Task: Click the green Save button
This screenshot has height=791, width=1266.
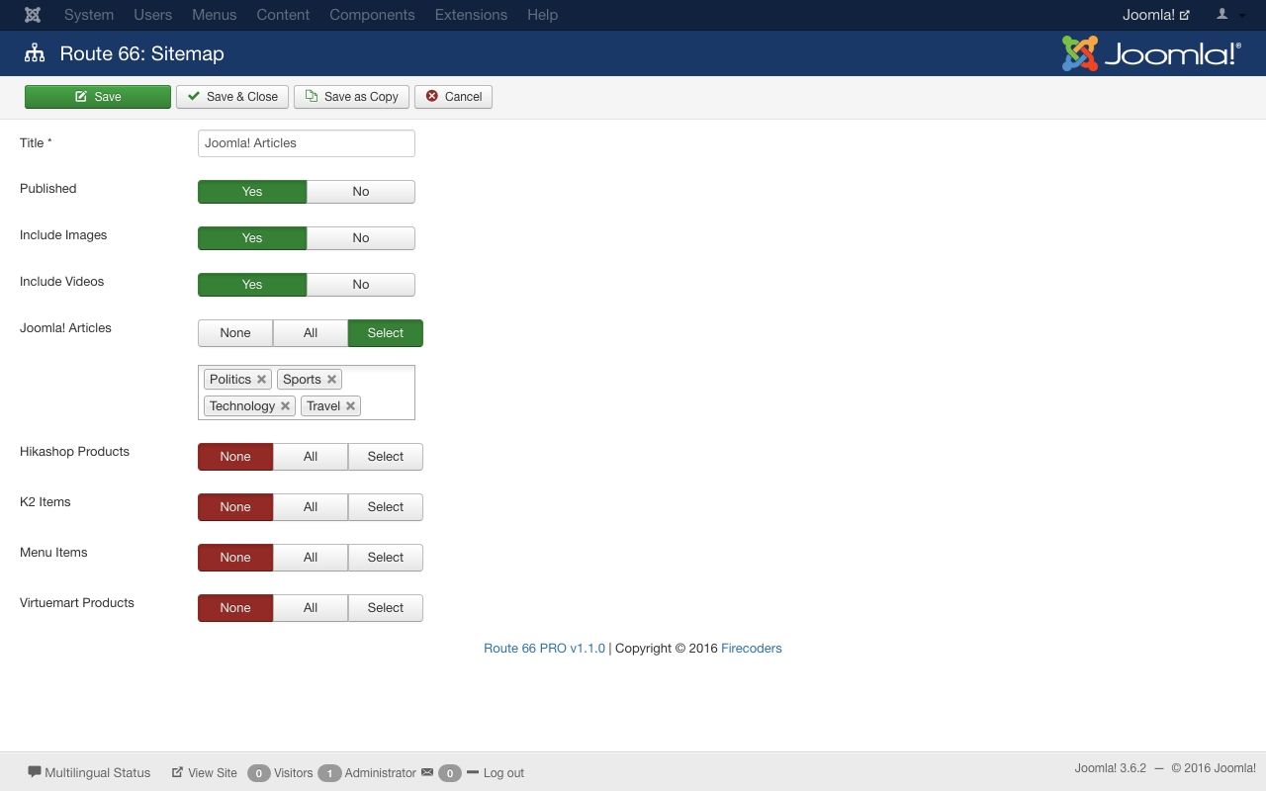Action: point(98,97)
